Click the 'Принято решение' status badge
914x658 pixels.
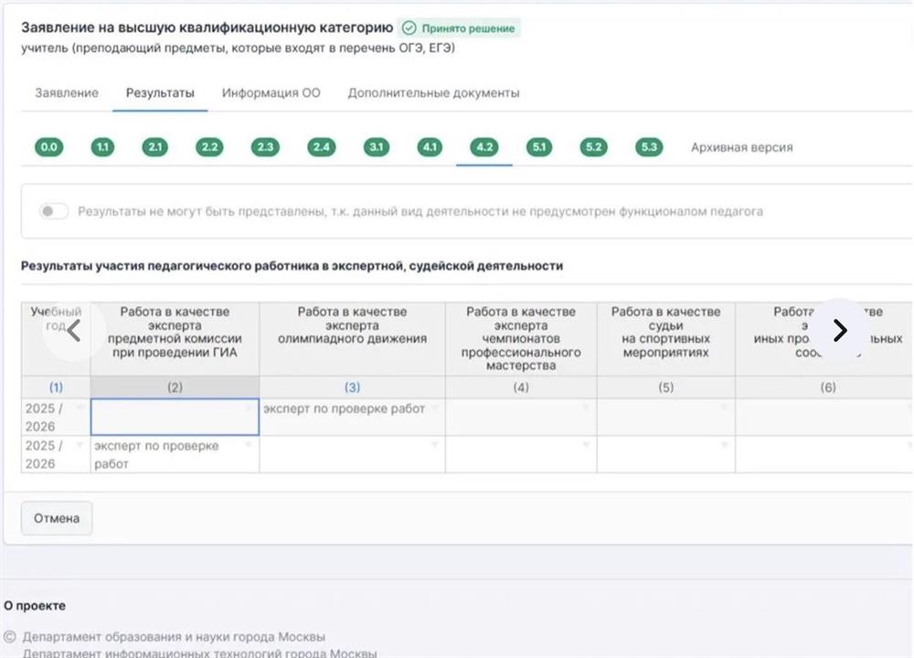459,28
